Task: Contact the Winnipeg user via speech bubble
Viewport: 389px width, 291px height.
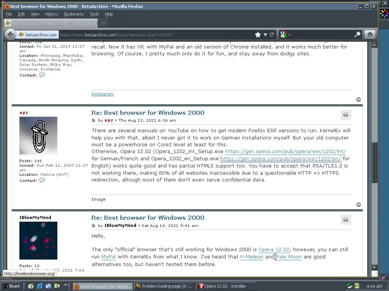Action: (42, 75)
